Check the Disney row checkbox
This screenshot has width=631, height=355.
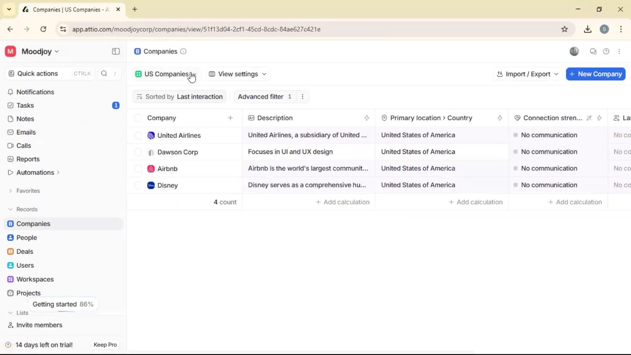point(138,185)
